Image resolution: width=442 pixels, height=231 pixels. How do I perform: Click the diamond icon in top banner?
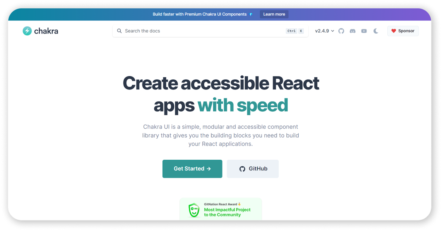pyautogui.click(x=251, y=14)
